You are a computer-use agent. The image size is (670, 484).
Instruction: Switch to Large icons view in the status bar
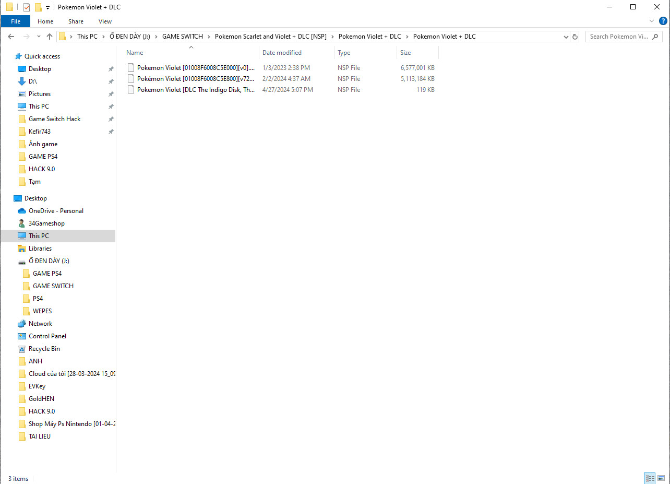[661, 478]
